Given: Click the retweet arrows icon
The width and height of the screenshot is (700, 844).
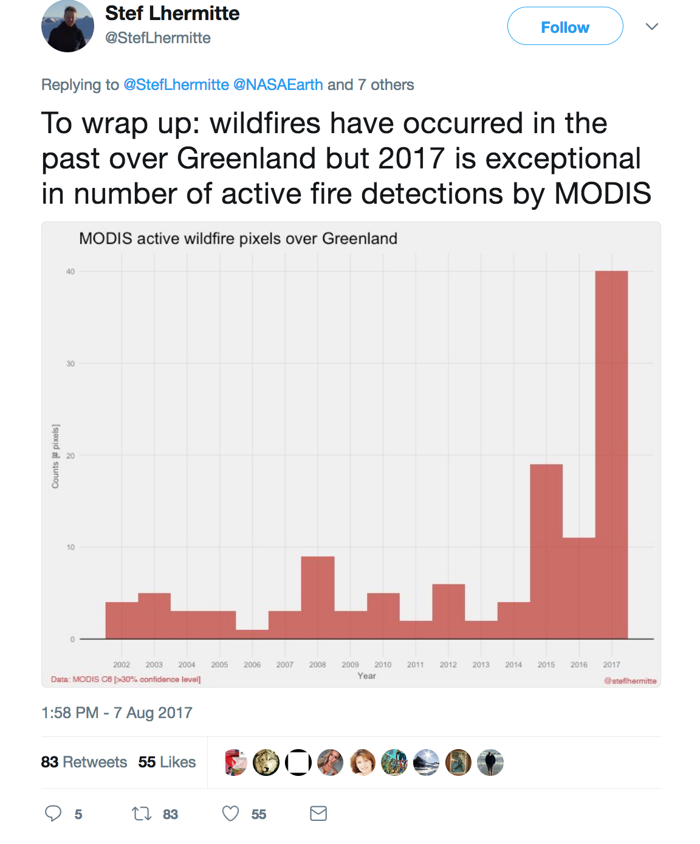Looking at the screenshot, I should 142,814.
